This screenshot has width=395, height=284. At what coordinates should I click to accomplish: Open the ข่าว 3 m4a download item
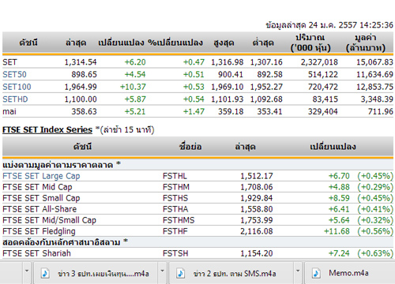(96, 273)
